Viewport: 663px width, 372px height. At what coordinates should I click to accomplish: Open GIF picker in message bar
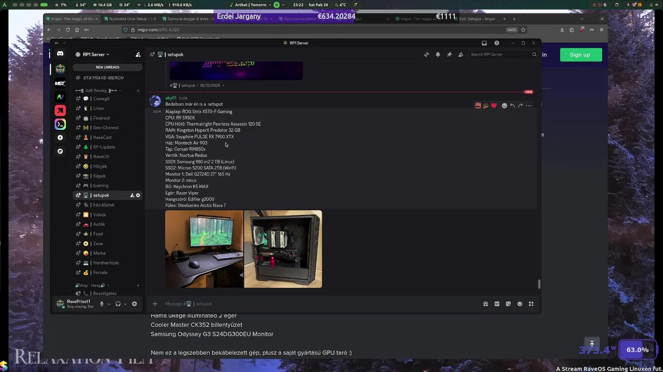[497, 304]
